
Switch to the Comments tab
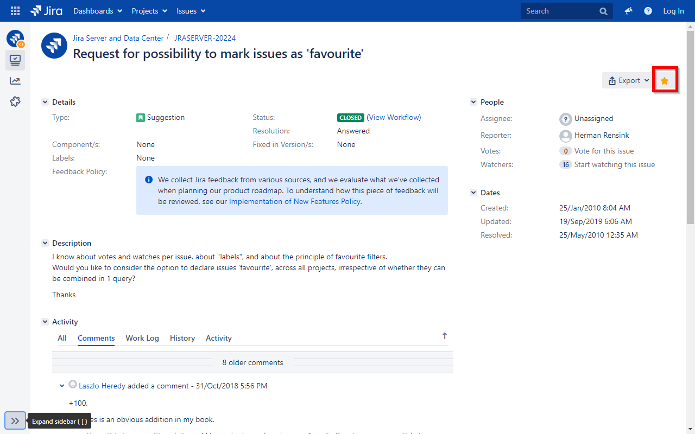[x=96, y=338]
